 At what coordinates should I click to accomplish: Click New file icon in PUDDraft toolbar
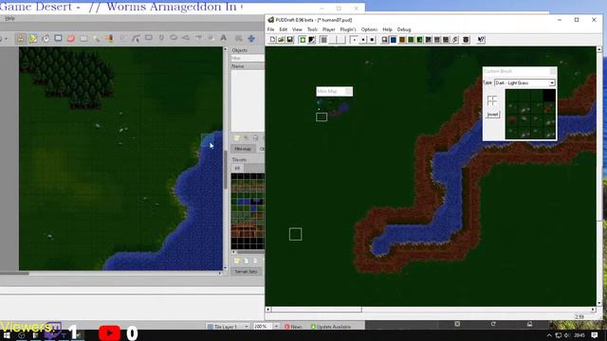click(x=272, y=40)
